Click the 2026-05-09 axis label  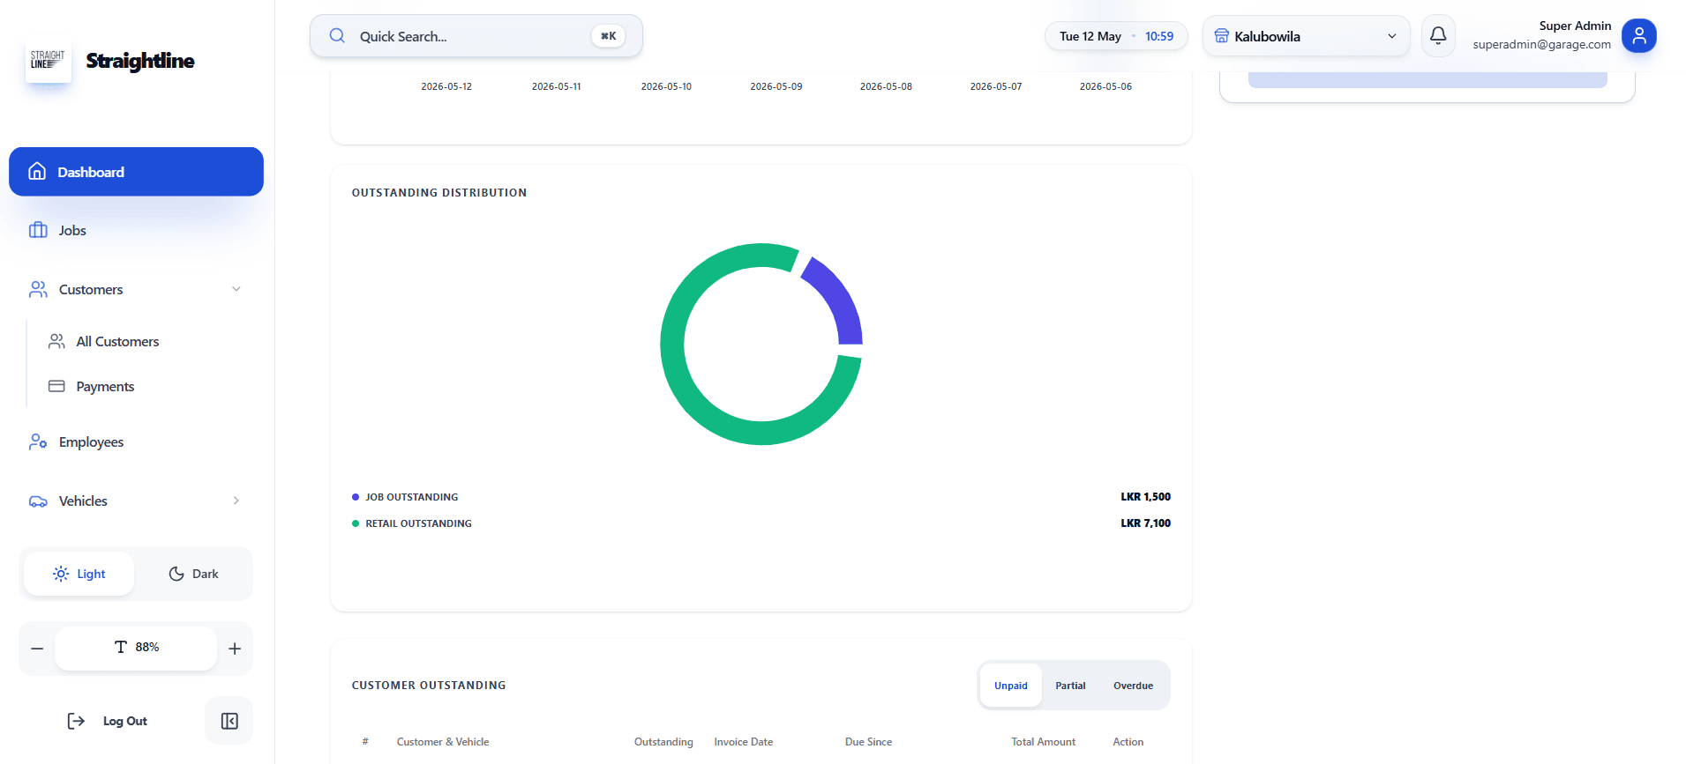[x=776, y=86]
